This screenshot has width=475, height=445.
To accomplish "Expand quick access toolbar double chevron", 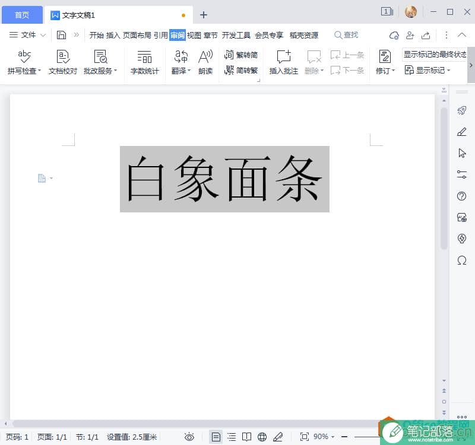I will (x=77, y=35).
